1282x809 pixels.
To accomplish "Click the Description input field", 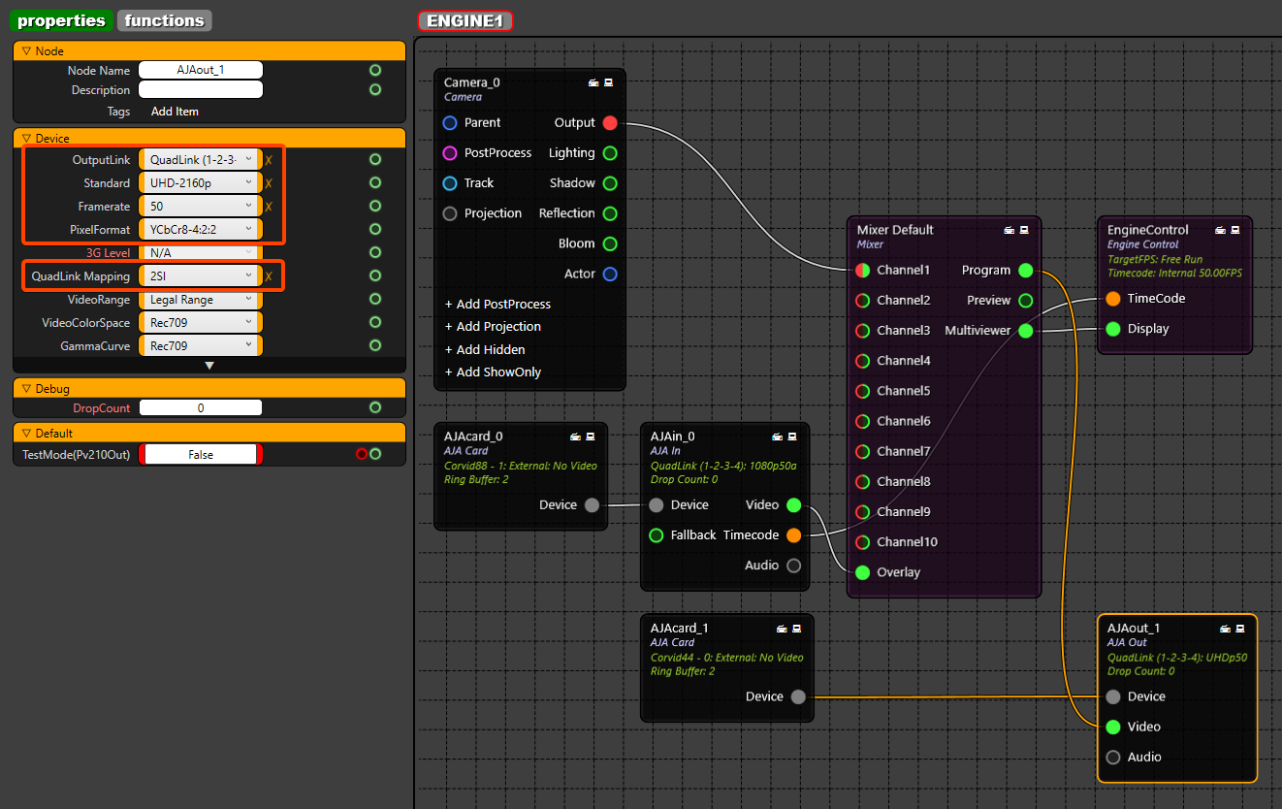I will (x=201, y=90).
